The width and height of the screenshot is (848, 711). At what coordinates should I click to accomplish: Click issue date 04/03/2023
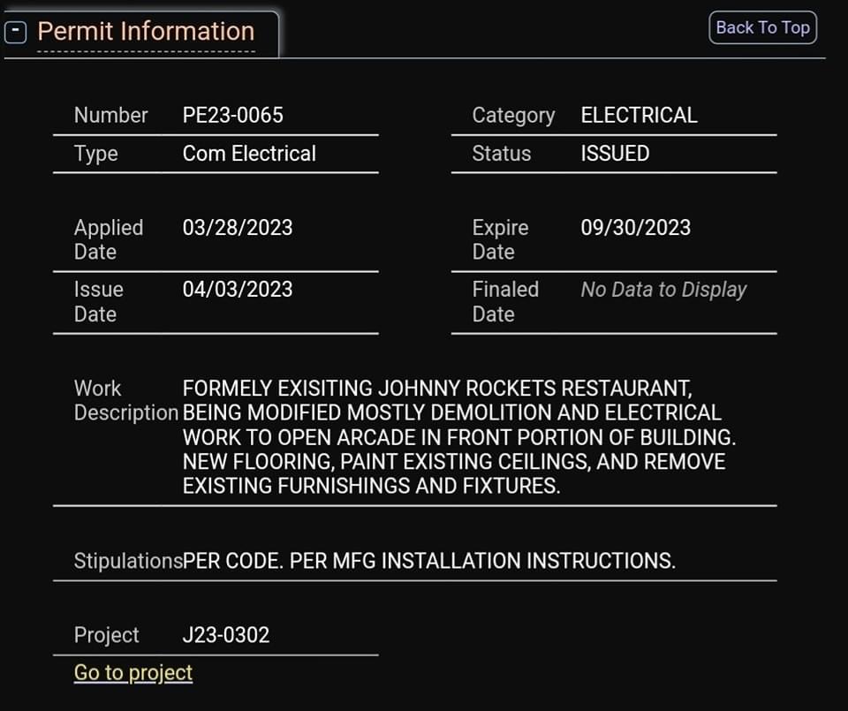[x=237, y=290]
